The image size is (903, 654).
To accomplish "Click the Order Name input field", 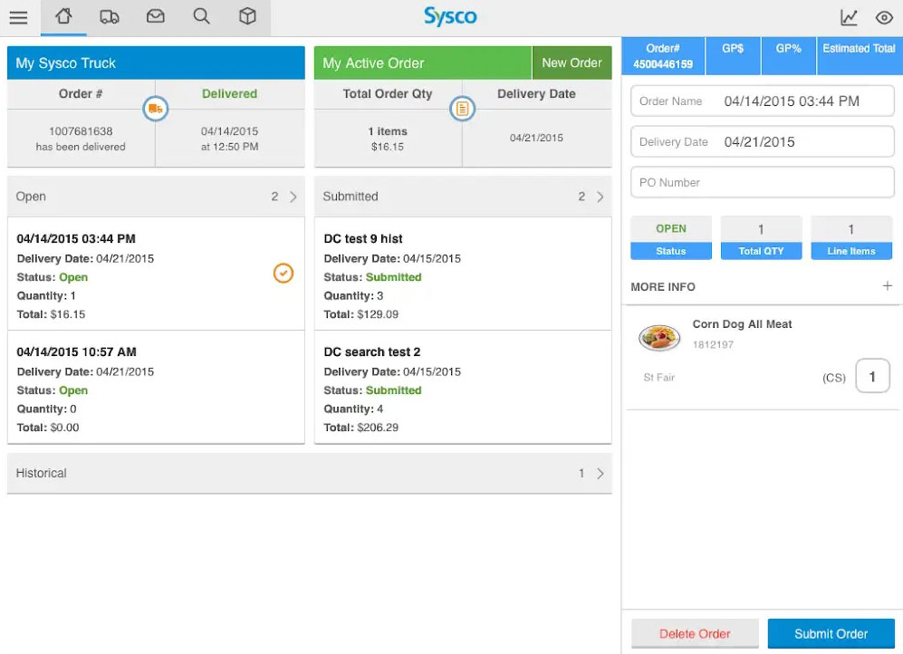I will pyautogui.click(x=763, y=101).
